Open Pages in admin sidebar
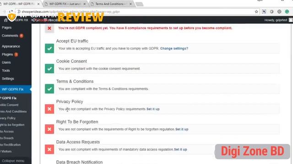 point(7,27)
